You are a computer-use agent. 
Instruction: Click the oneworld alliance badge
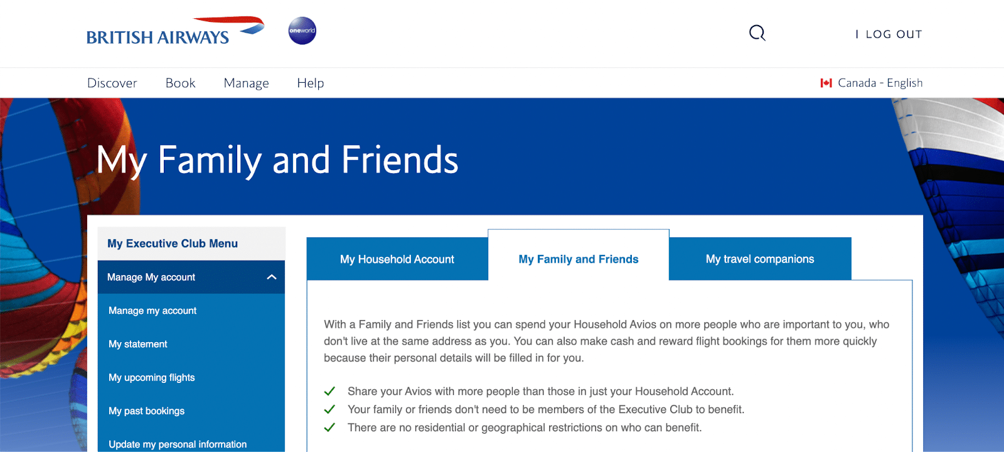click(x=302, y=31)
